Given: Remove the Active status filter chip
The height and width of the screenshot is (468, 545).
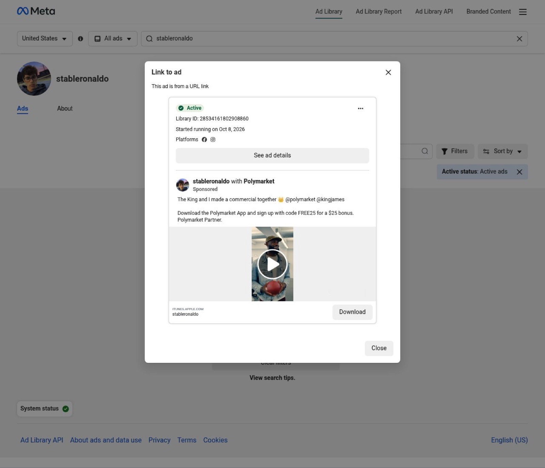Looking at the screenshot, I should click(519, 172).
